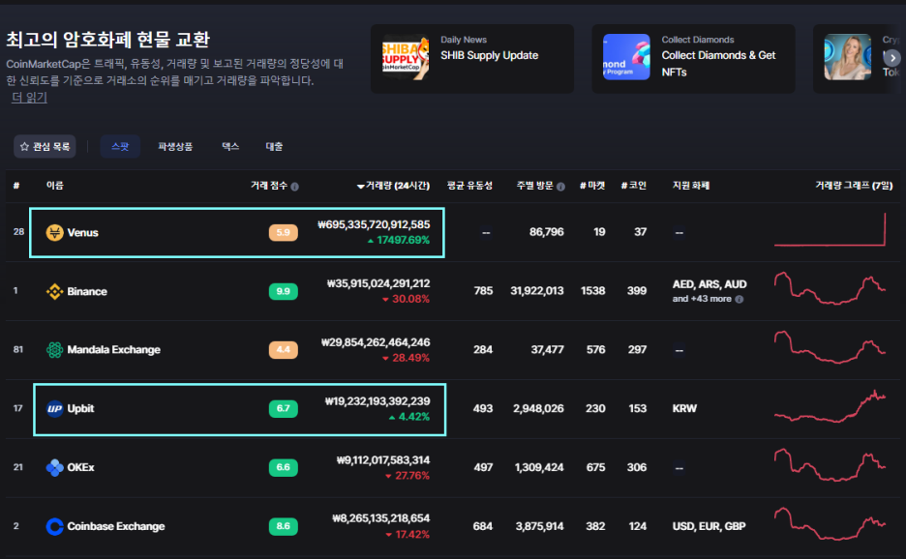This screenshot has height=559, width=906.
Task: Click the 지원 화폐 column header
Action: (x=691, y=186)
